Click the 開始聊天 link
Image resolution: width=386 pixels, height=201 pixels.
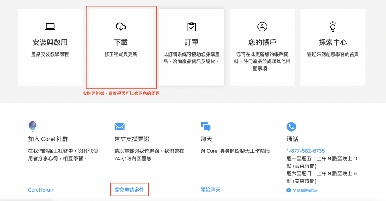click(x=210, y=190)
